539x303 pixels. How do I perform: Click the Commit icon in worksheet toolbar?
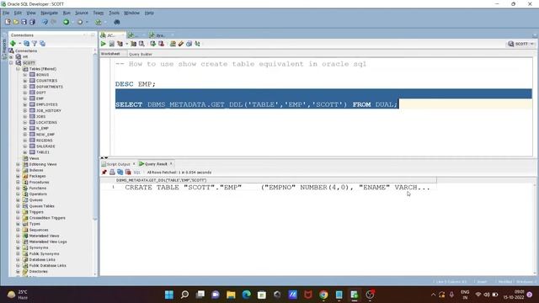[x=153, y=44]
